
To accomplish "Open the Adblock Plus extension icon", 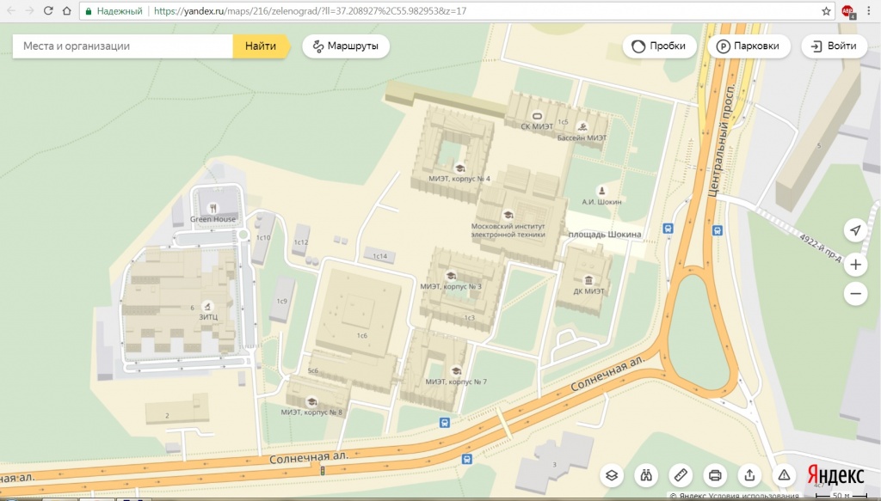I will [847, 11].
